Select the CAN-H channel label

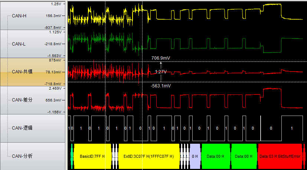19,16
